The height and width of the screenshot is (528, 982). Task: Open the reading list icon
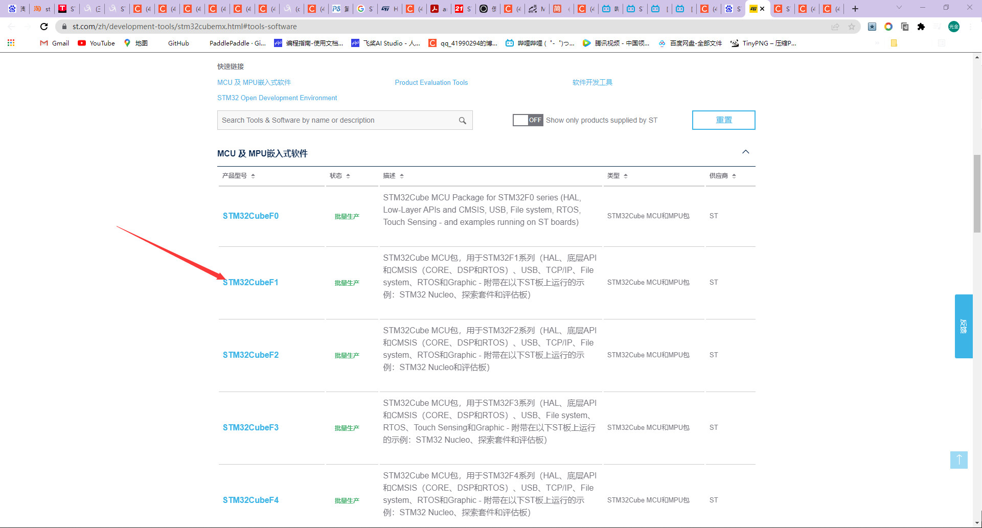click(942, 43)
